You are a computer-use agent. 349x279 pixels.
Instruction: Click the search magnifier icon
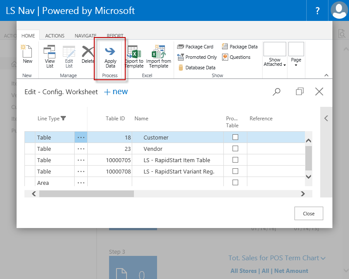[277, 92]
